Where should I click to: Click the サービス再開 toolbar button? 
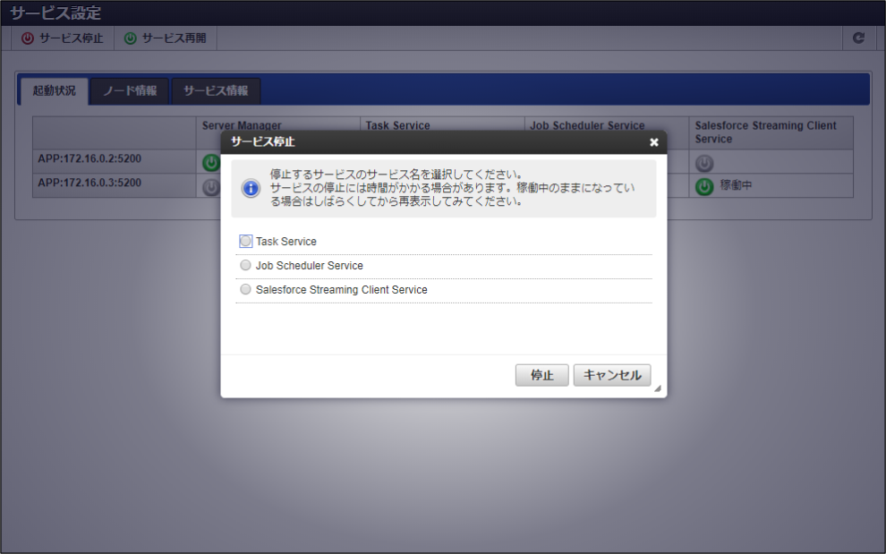tap(165, 38)
